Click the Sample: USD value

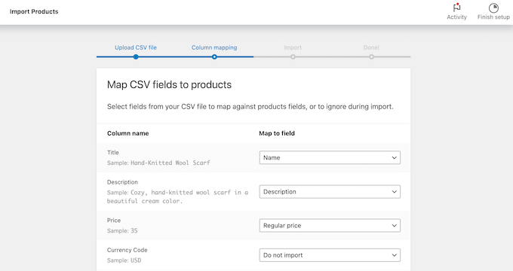(124, 260)
